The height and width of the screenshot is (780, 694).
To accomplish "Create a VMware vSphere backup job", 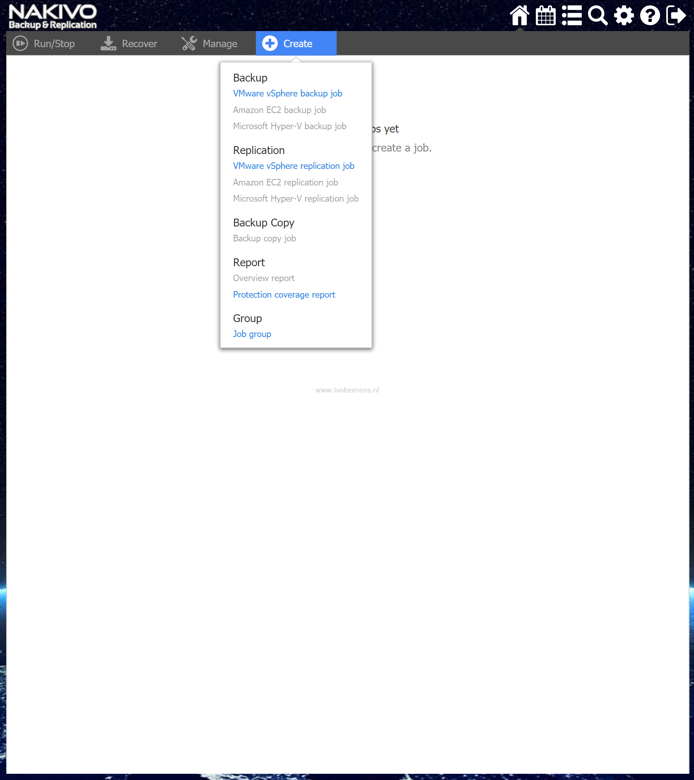I will click(288, 94).
